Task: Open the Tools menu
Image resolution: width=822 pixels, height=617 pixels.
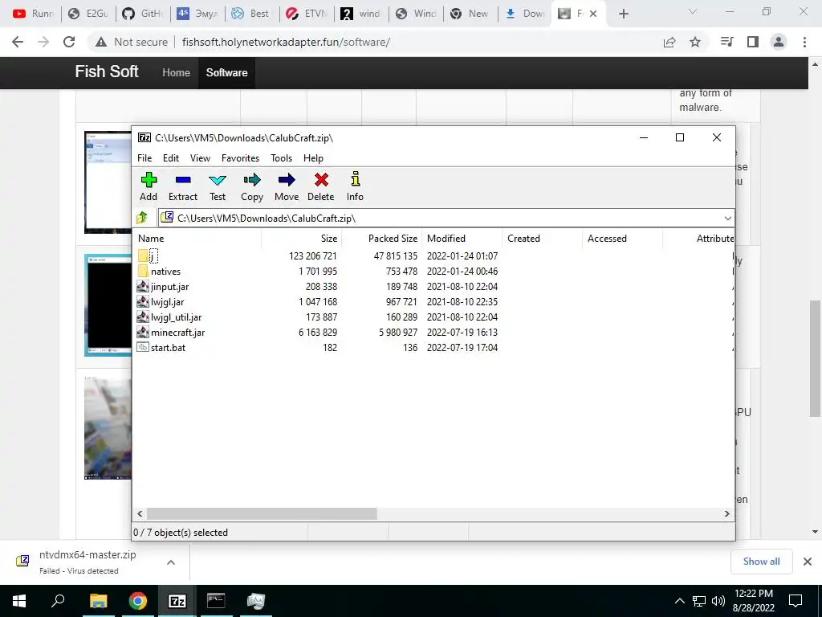Action: click(x=282, y=158)
